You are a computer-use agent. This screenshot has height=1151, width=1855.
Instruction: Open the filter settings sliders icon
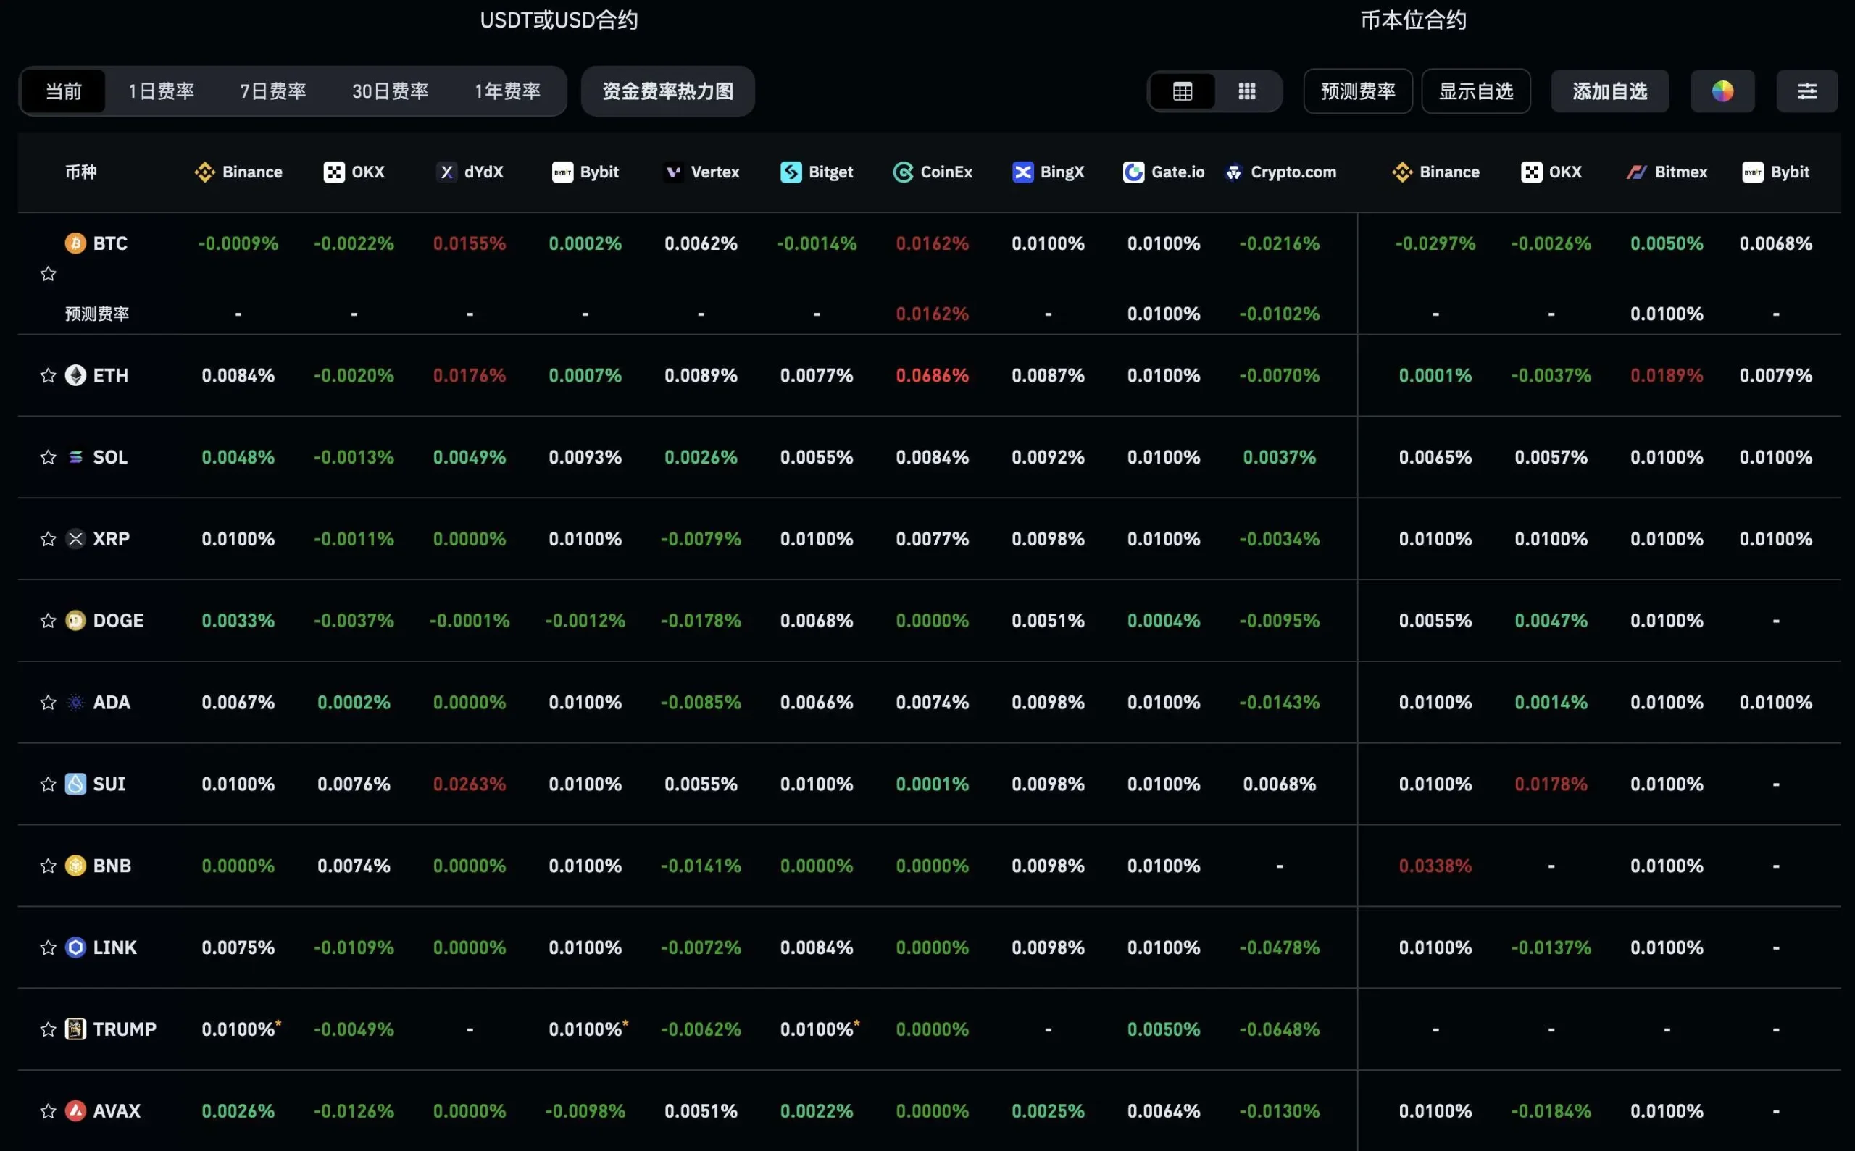(1806, 91)
